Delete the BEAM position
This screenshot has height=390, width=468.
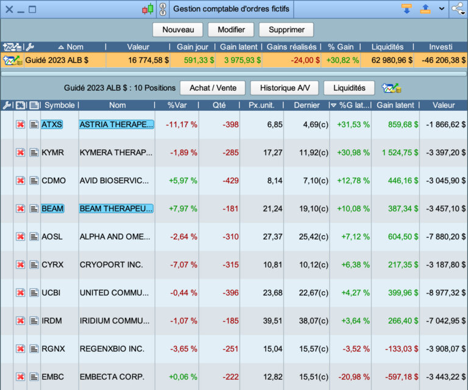(20, 208)
